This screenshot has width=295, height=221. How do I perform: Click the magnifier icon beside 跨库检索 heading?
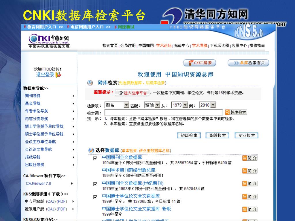coord(90,83)
